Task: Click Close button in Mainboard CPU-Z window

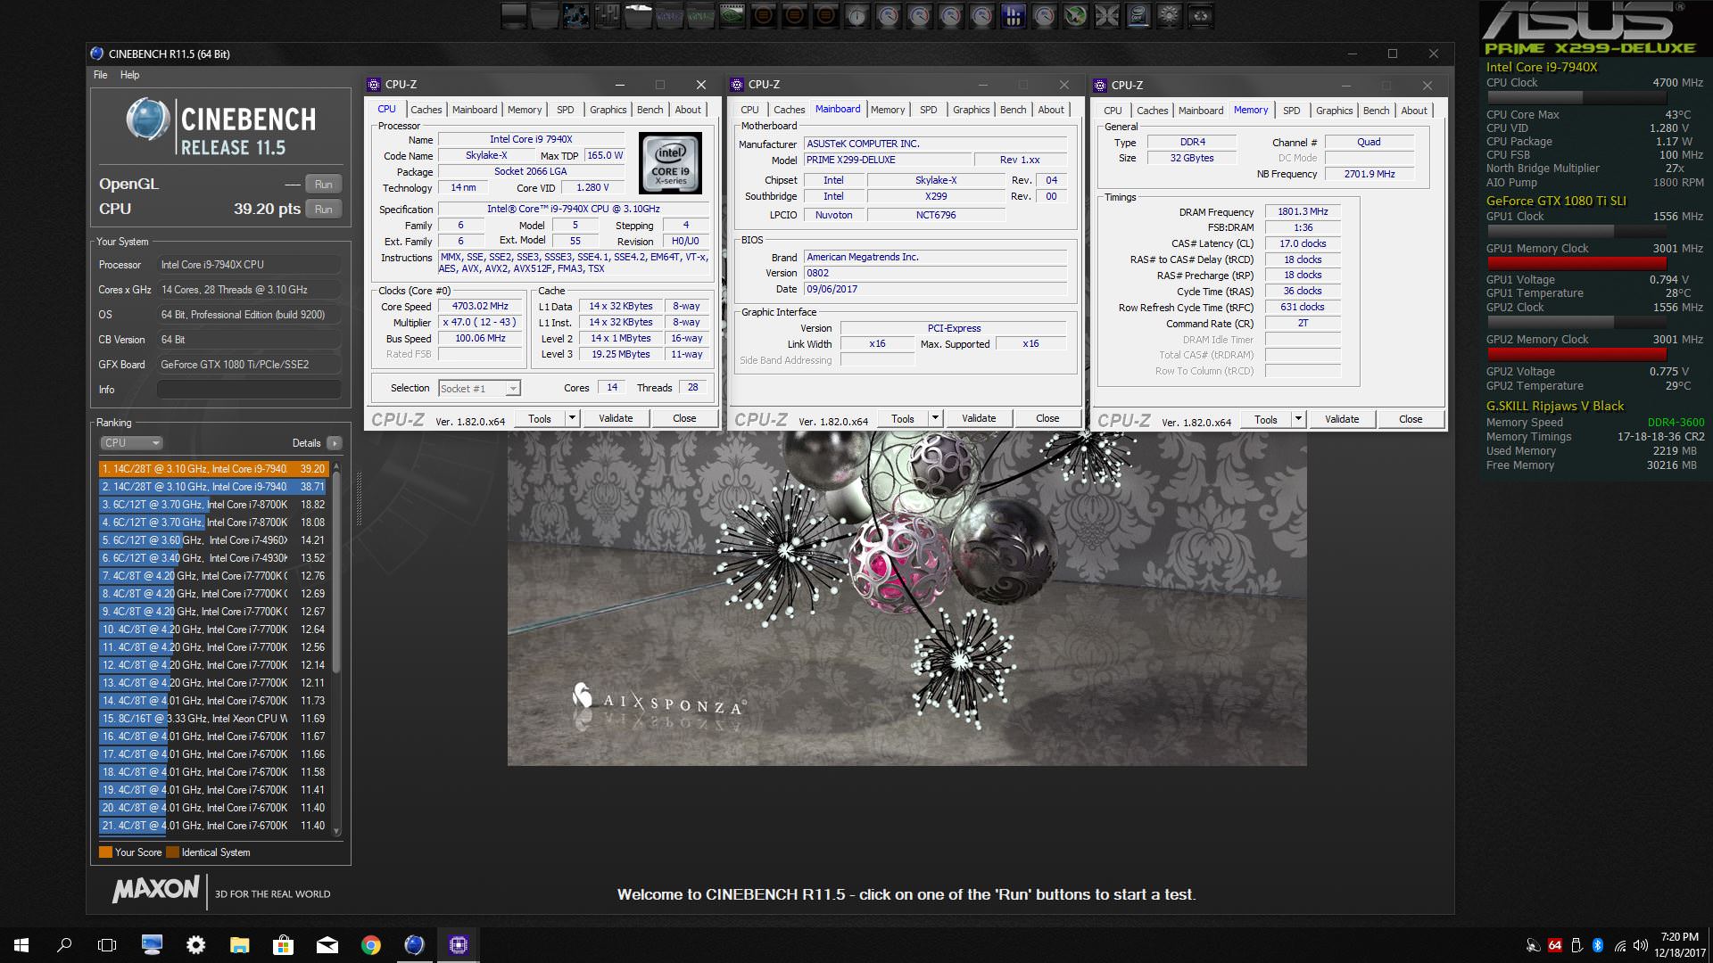Action: (1047, 418)
